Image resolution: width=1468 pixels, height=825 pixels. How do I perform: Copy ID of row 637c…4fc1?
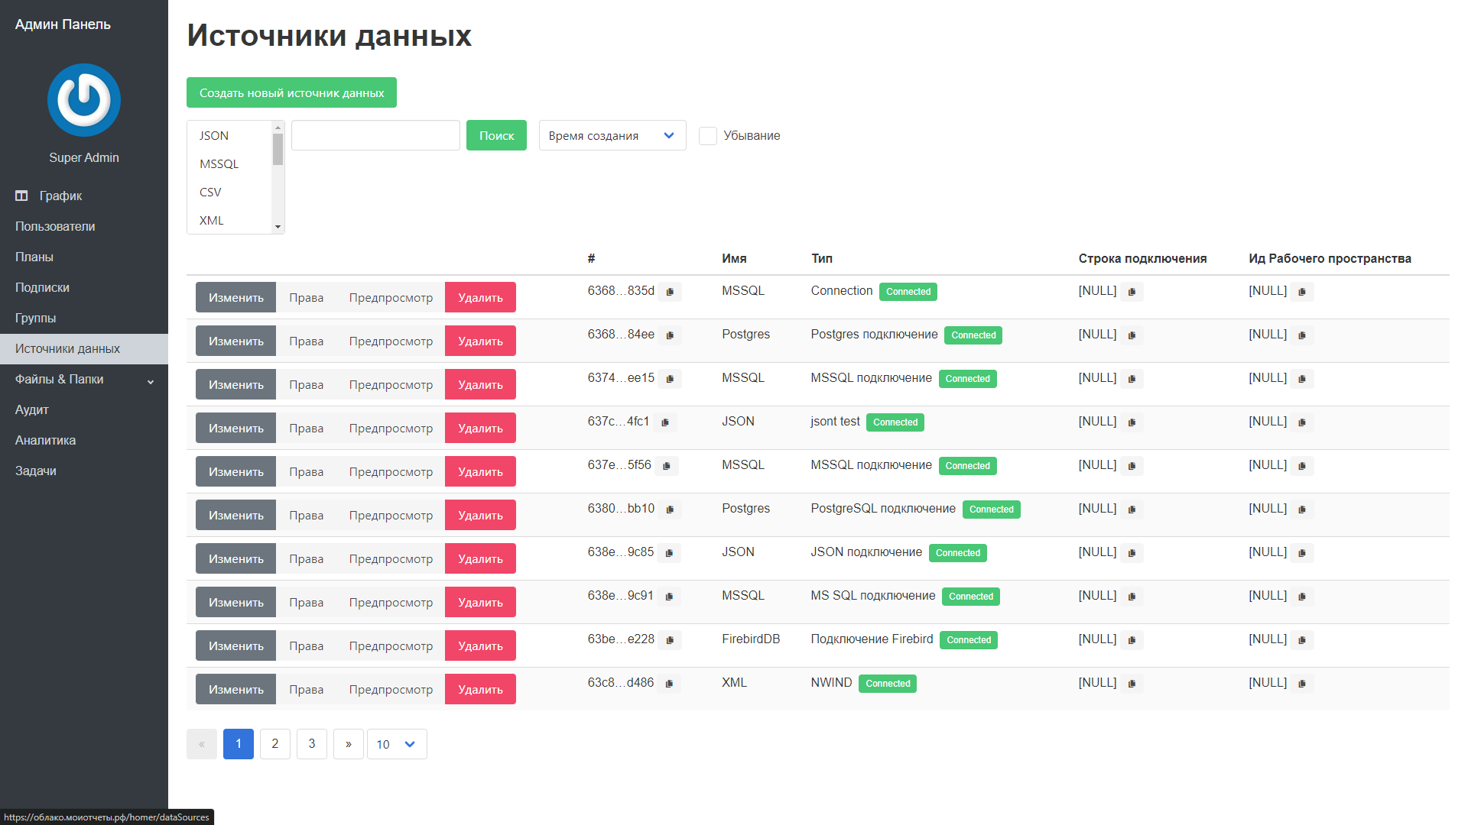(x=664, y=422)
